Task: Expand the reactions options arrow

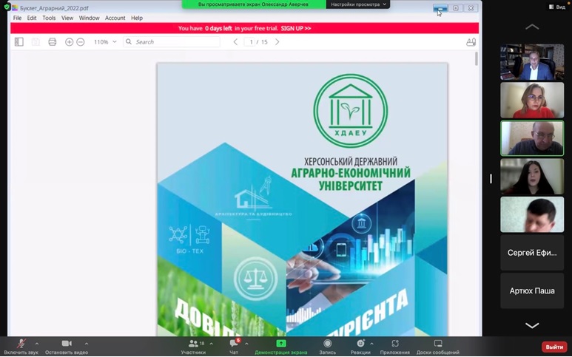Action: pyautogui.click(x=371, y=343)
